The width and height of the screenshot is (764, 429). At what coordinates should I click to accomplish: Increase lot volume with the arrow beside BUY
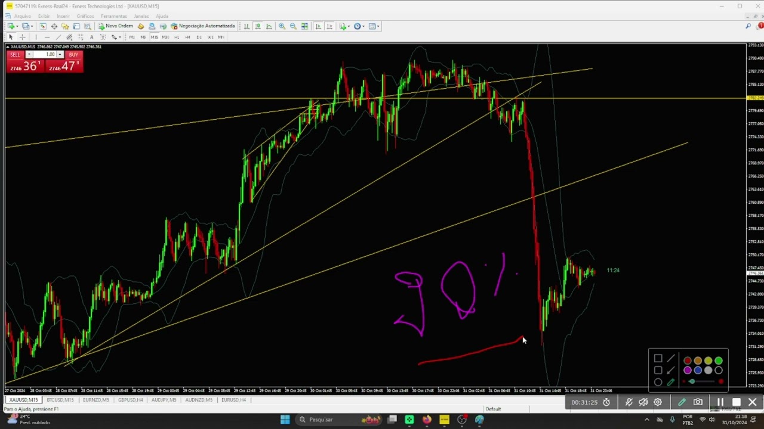tap(60, 55)
